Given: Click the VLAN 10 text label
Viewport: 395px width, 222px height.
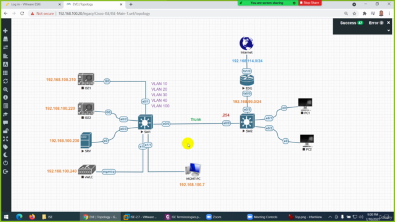Looking at the screenshot, I should click(x=159, y=84).
